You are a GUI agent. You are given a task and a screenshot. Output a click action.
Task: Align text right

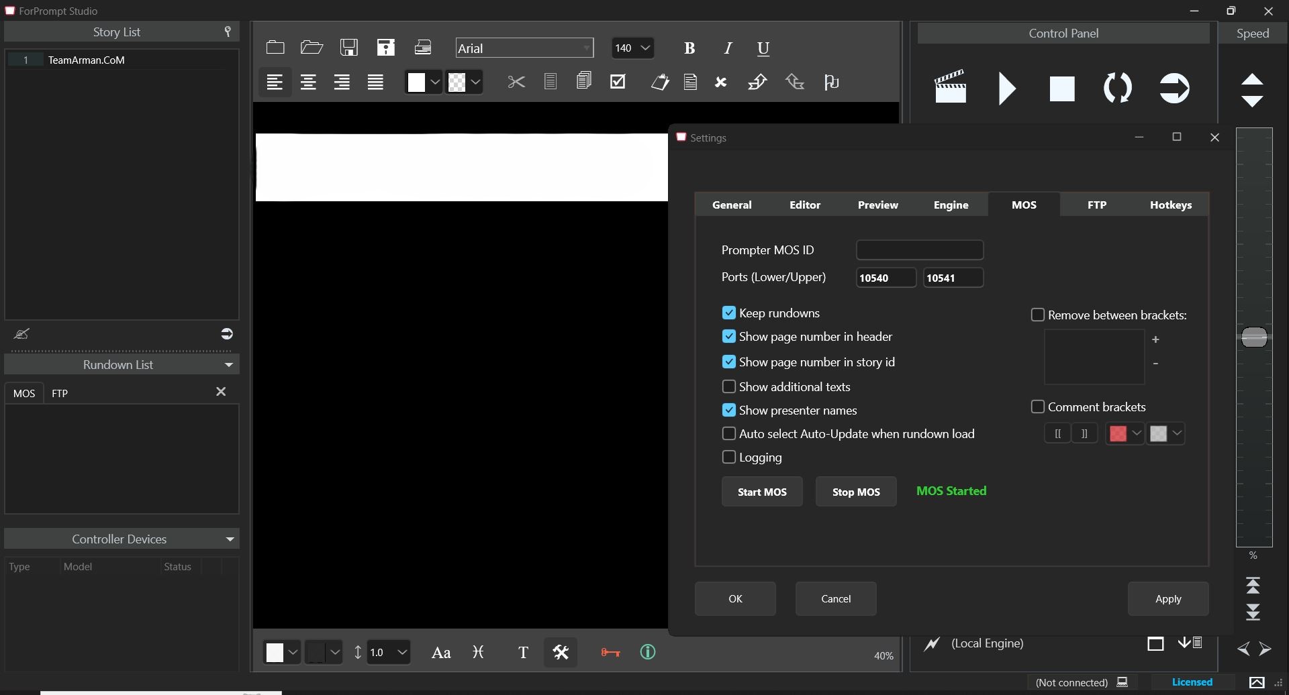coord(342,83)
